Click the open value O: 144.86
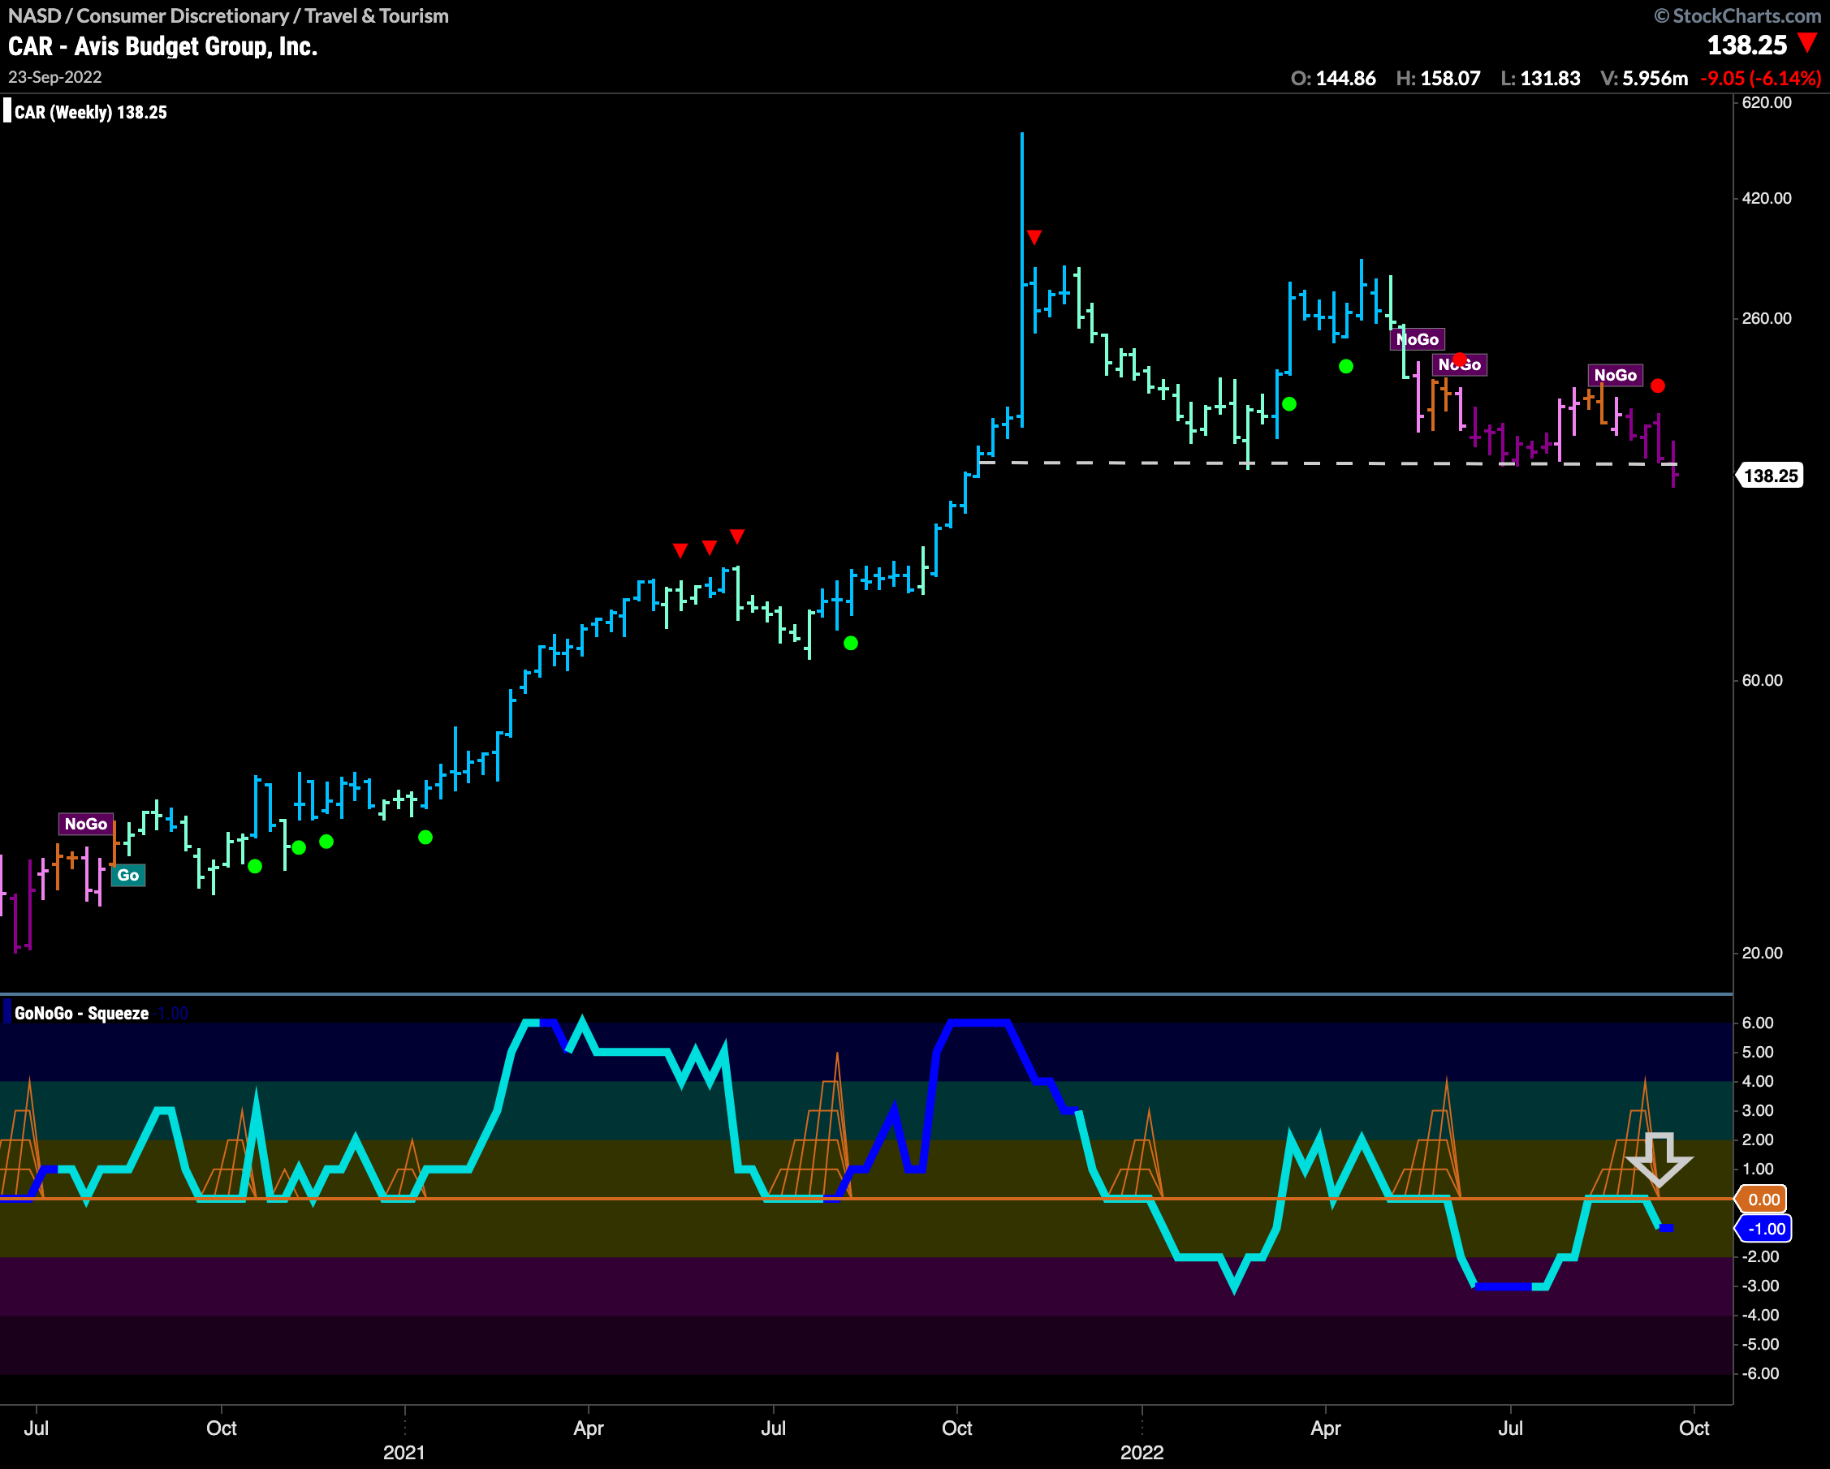Viewport: 1830px width, 1469px height. point(1332,78)
